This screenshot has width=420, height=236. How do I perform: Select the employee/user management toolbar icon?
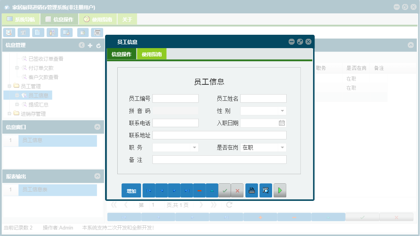click(x=52, y=32)
